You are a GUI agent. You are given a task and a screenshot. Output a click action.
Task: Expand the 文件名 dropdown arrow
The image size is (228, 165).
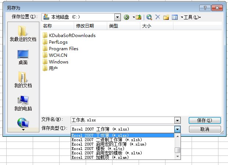click(x=177, y=120)
